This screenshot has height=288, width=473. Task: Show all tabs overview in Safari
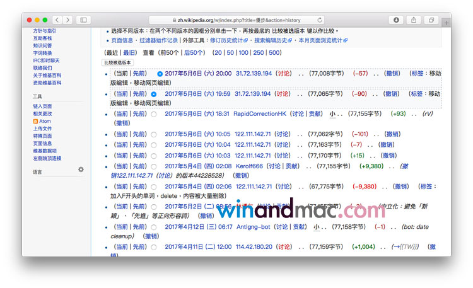[431, 20]
